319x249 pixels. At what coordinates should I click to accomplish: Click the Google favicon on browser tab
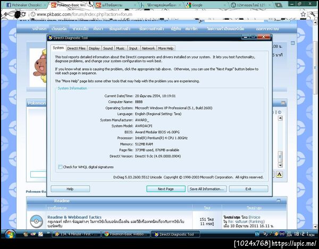(189, 5)
